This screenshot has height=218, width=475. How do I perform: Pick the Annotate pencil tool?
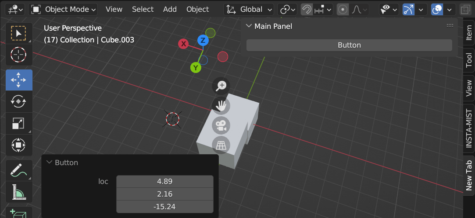click(x=18, y=170)
